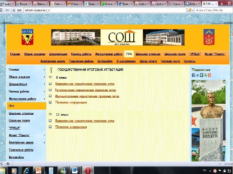Click the key-shaped password wand icon

coord(7,10)
